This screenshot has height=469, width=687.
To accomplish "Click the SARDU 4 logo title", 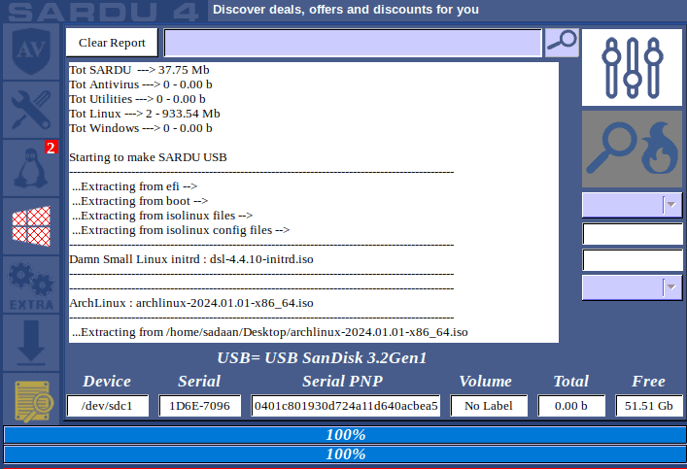I will pos(104,12).
